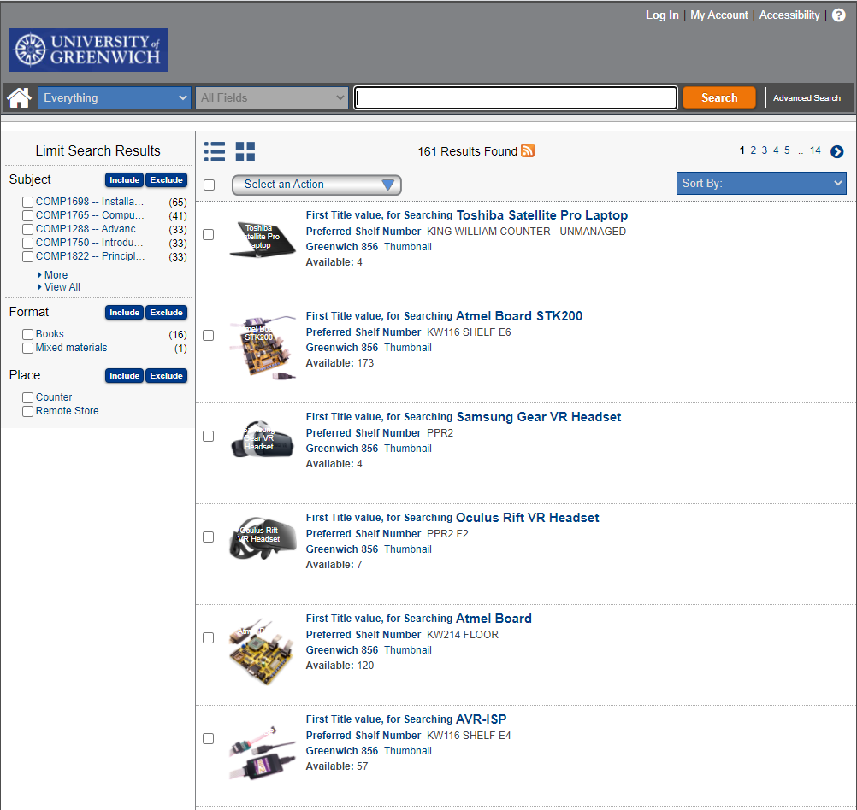Open the Sort By dropdown
Viewport: 857px width, 810px height.
[x=760, y=184]
